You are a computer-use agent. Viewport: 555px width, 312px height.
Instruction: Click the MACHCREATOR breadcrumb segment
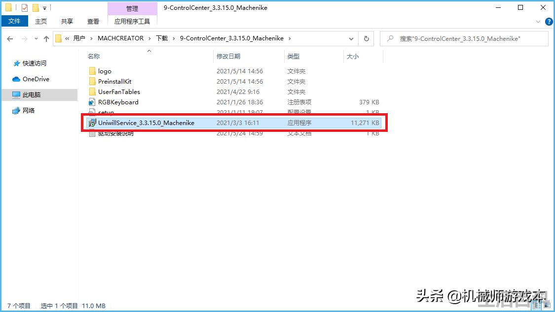[121, 38]
